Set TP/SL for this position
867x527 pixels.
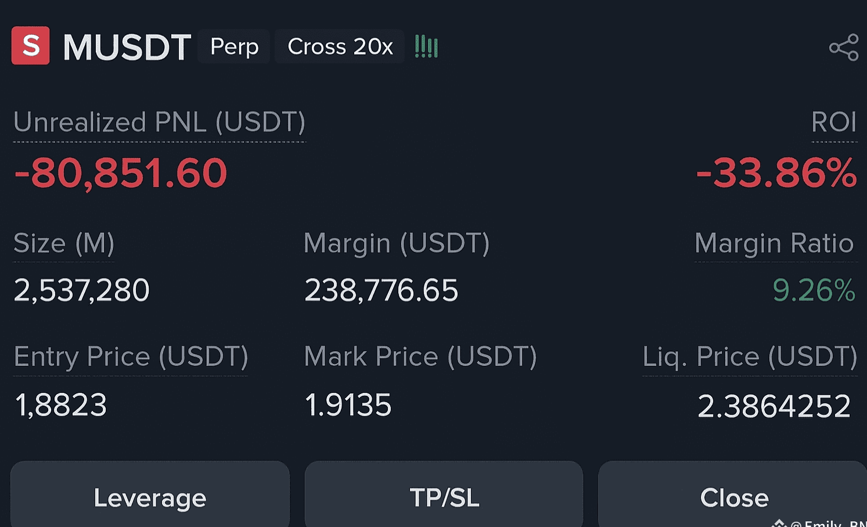pyautogui.click(x=444, y=497)
